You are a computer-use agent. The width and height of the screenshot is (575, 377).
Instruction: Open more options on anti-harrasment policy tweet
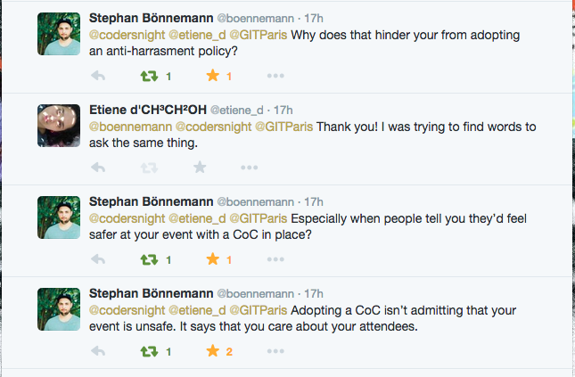tap(275, 76)
